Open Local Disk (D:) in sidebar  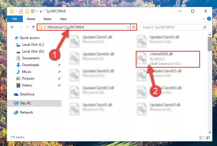point(33,51)
